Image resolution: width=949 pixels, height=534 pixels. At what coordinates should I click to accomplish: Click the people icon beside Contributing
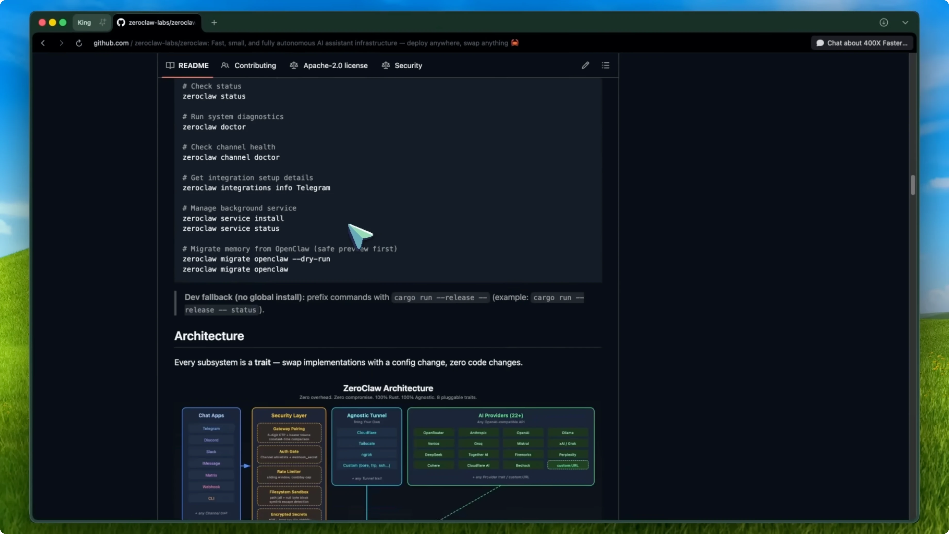click(225, 65)
